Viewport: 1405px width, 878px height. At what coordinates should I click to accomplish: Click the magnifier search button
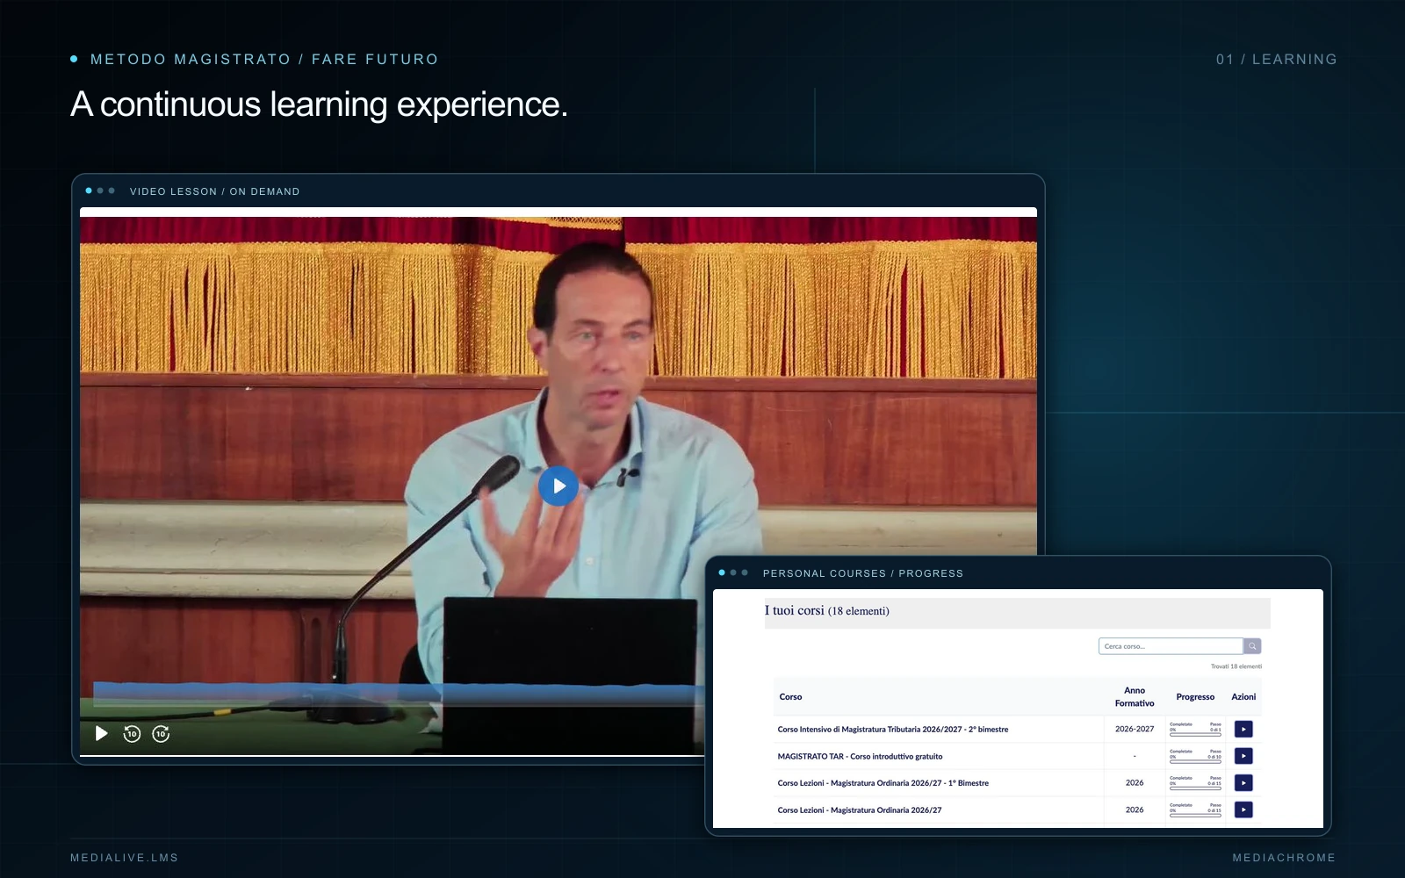click(x=1253, y=646)
